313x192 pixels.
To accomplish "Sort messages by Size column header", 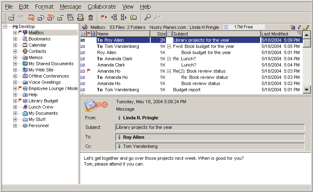I will click(x=158, y=34).
